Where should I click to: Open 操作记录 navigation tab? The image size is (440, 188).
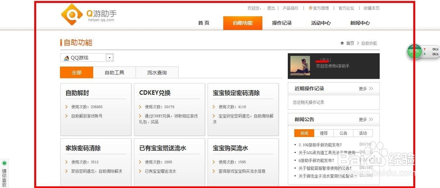(282, 23)
